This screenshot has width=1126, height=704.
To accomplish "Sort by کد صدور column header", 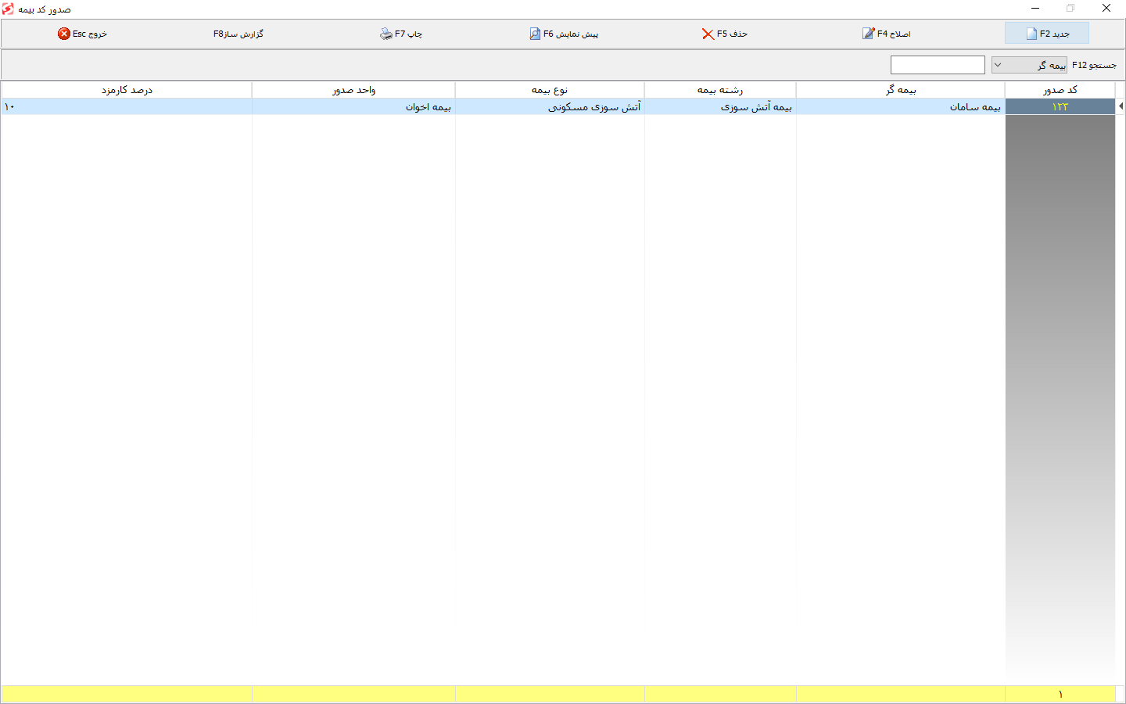I will [x=1060, y=90].
